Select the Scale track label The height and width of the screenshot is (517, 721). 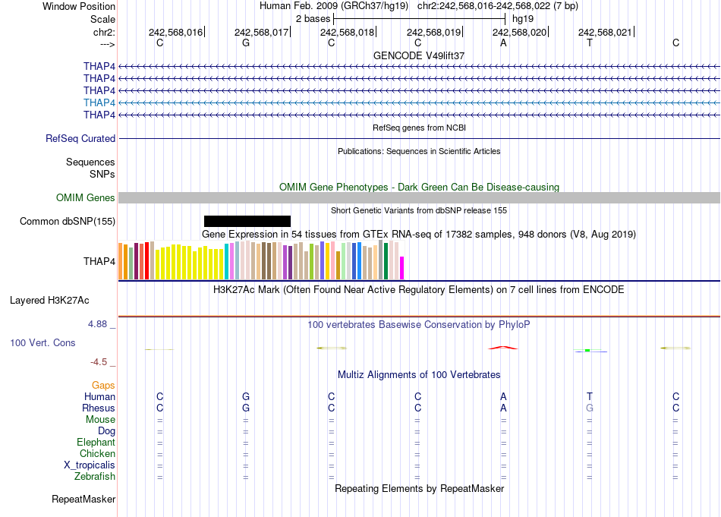coord(102,19)
